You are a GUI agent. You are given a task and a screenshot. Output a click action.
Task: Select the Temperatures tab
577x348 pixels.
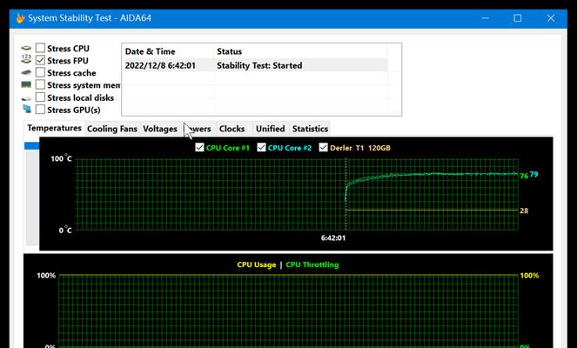tap(55, 128)
